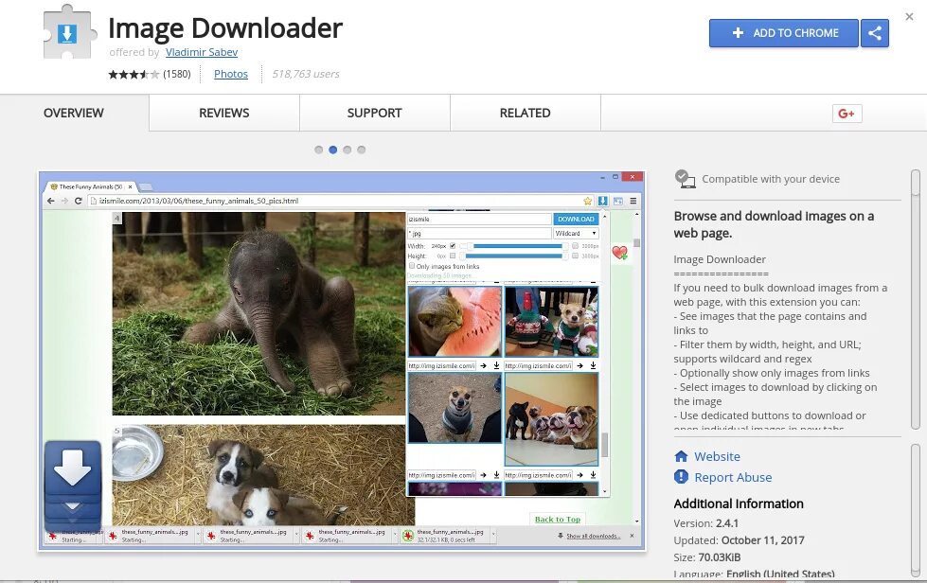Click the baby elephant photo

tap(258, 313)
